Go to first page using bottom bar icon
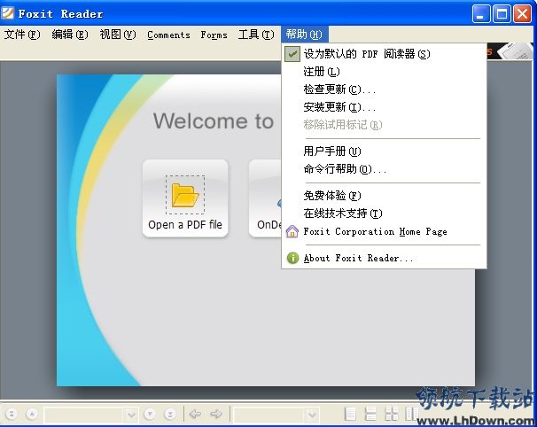Screen dimensions: 537x427 point(12,414)
